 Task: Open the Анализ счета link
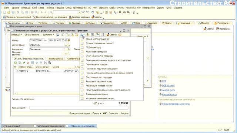(168, 90)
